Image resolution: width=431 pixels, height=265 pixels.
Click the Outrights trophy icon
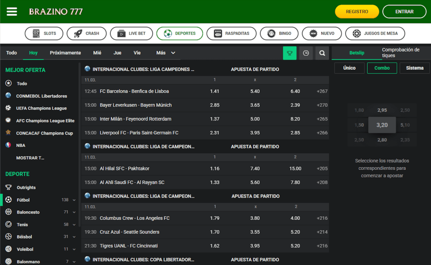(x=9, y=187)
